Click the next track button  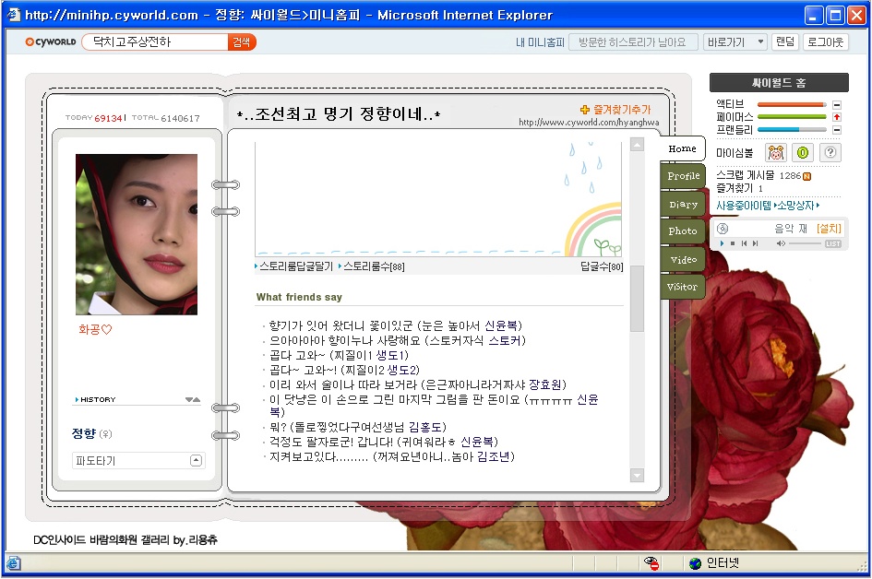pos(755,243)
